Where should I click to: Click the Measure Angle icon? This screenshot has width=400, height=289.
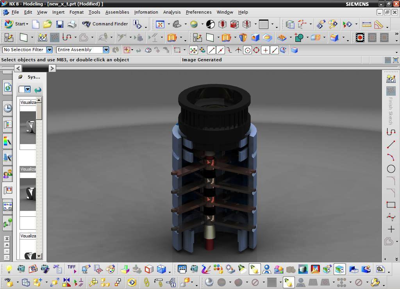pos(379,25)
